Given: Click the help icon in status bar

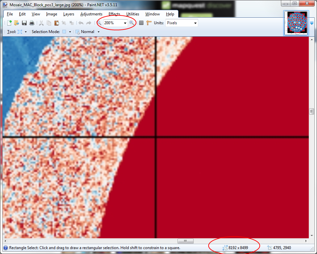Looking at the screenshot, I should click(x=6, y=248).
